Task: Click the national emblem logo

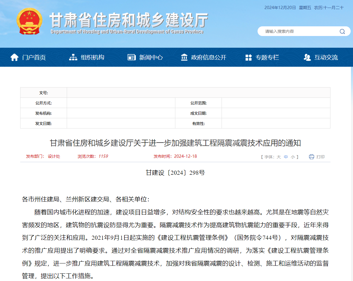Action: pyautogui.click(x=29, y=22)
